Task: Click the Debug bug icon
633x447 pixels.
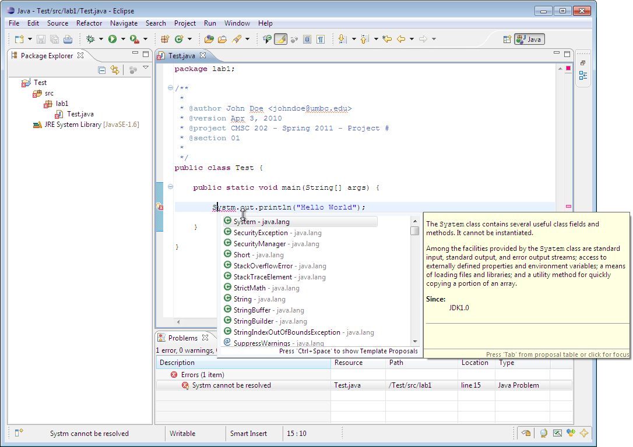Action: click(90, 39)
